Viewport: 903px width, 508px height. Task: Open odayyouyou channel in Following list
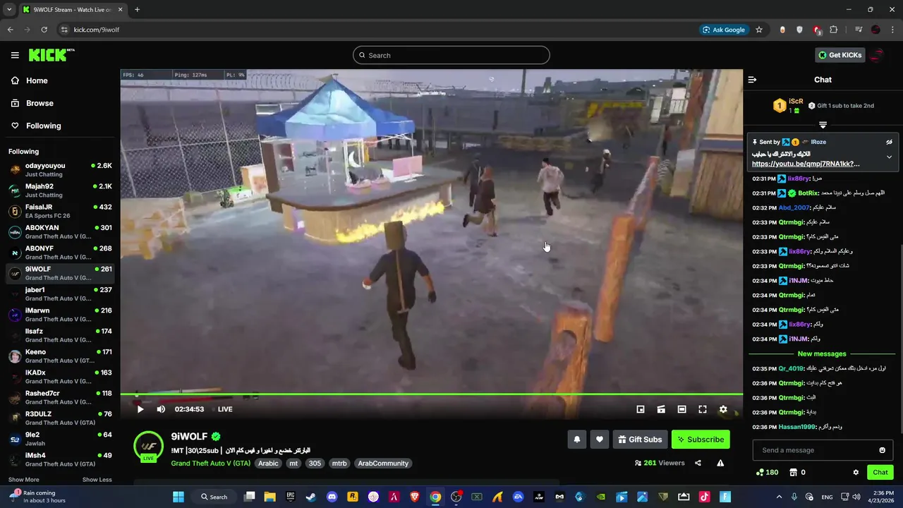pos(61,170)
